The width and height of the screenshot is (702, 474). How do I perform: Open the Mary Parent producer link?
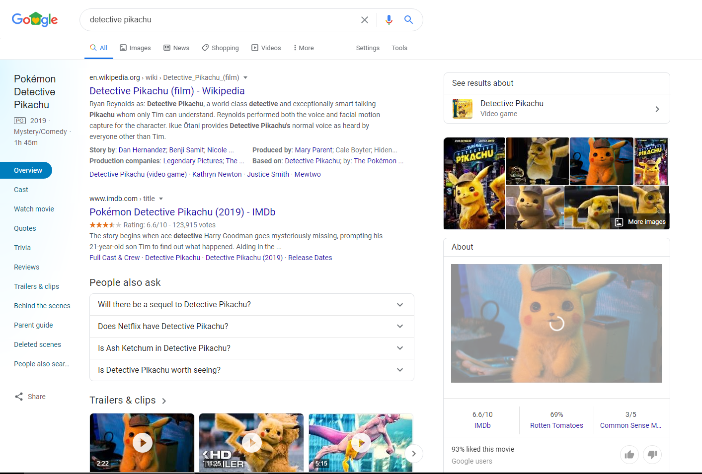313,150
